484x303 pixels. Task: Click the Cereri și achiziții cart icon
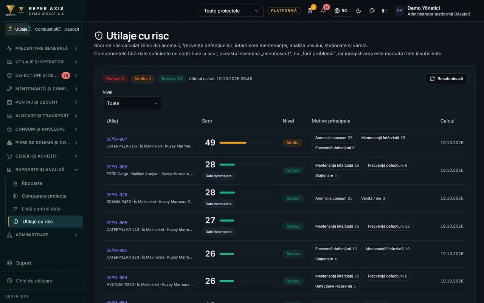(x=9, y=156)
